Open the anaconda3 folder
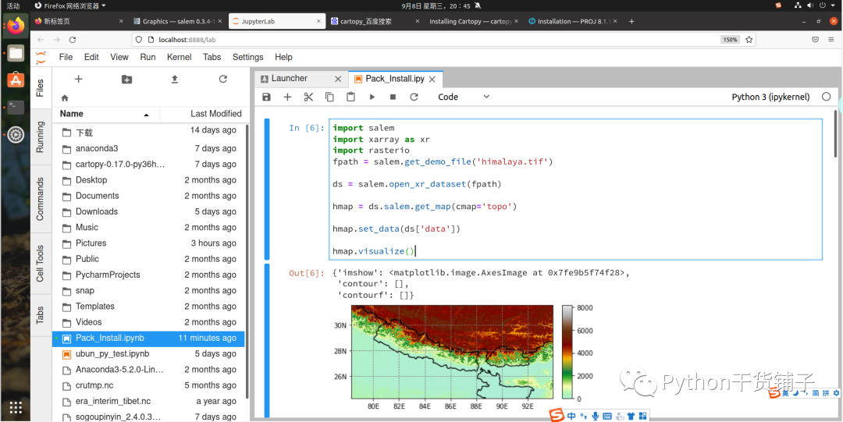Viewport: 843px width, 422px height. coord(149,148)
